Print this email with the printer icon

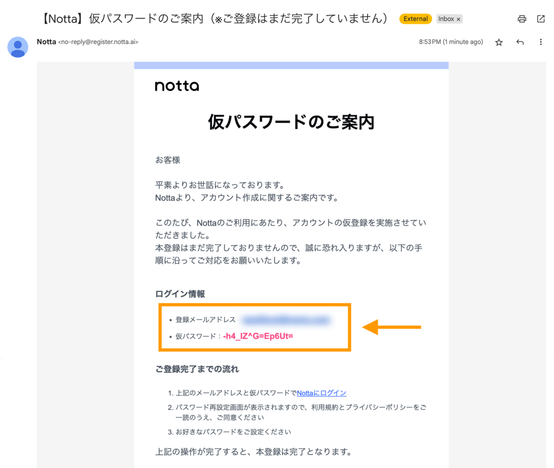pyautogui.click(x=522, y=19)
